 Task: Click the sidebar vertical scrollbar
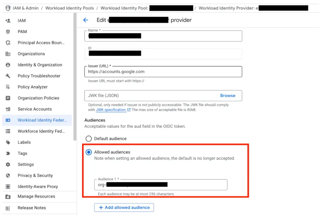pyautogui.click(x=75, y=77)
